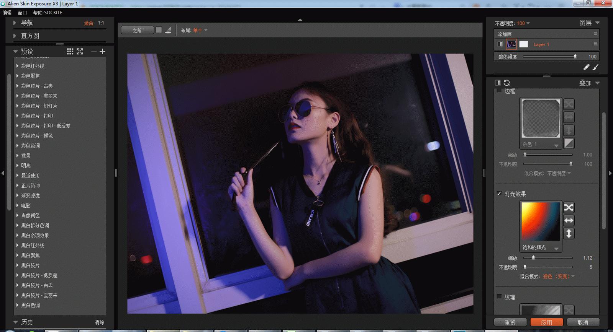This screenshot has width=613, height=332.
Task: Flip light effect horizontally
Action: pos(569,220)
